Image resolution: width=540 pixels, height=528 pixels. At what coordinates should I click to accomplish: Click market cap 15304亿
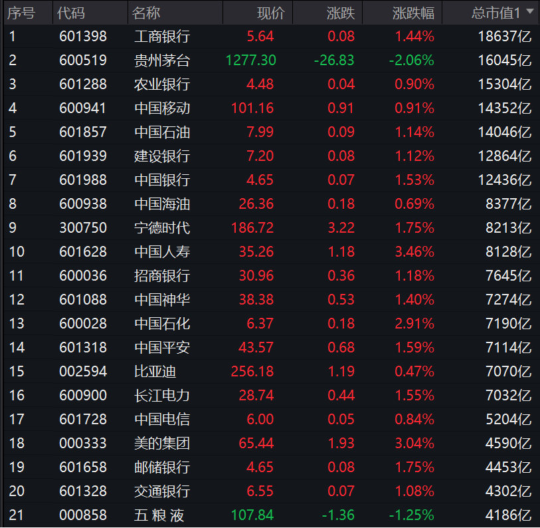point(505,84)
